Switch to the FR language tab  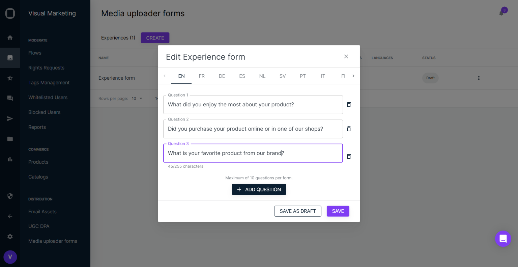point(202,76)
